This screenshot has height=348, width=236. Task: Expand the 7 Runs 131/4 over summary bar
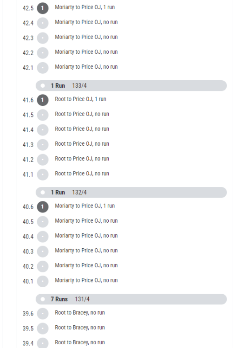[x=131, y=299]
